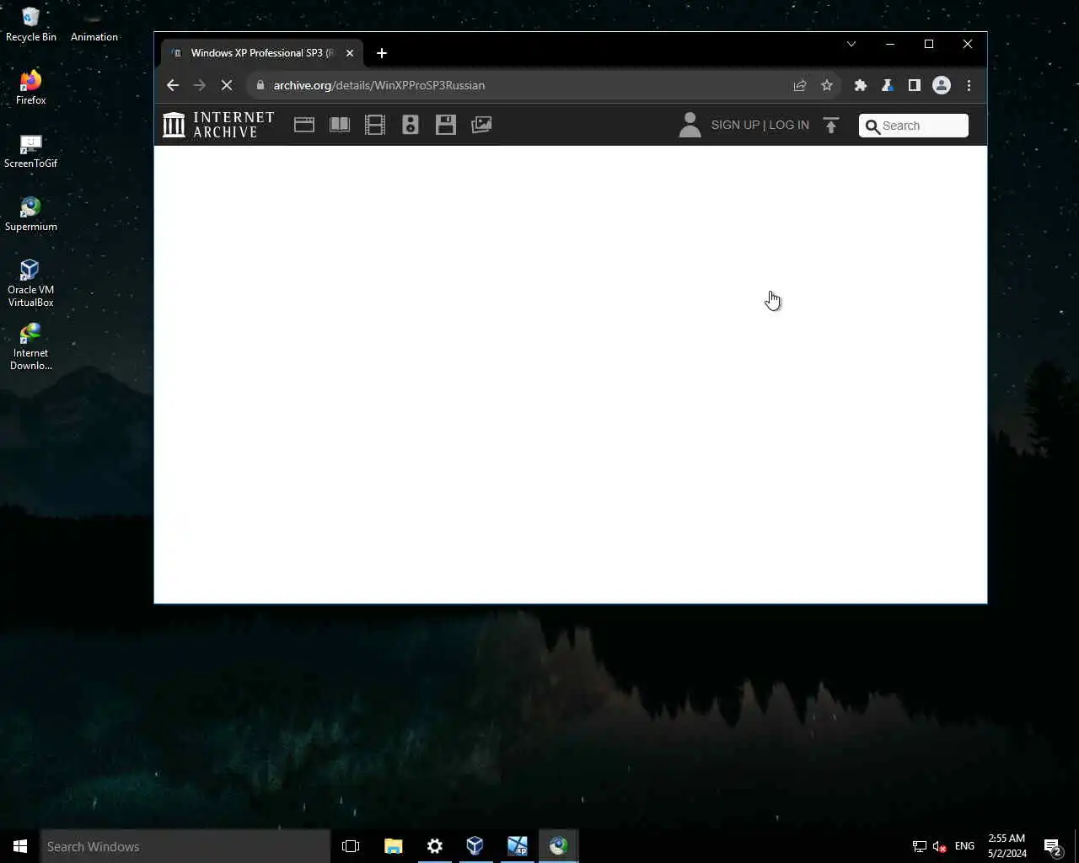Click the SIGN UP link
Viewport: 1079px width, 863px height.
pos(735,125)
